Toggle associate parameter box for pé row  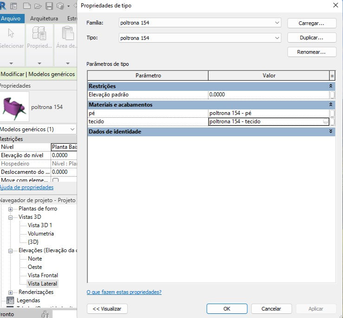(332, 113)
